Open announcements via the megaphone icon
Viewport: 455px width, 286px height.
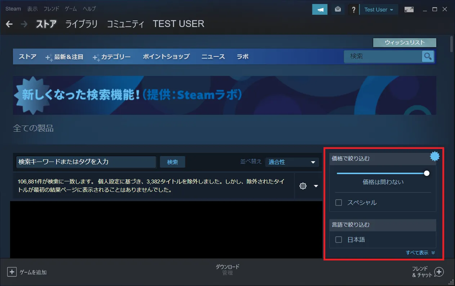click(x=320, y=10)
